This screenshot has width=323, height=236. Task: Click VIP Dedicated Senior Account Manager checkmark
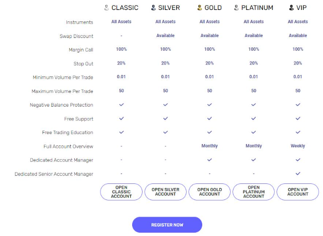click(x=298, y=173)
